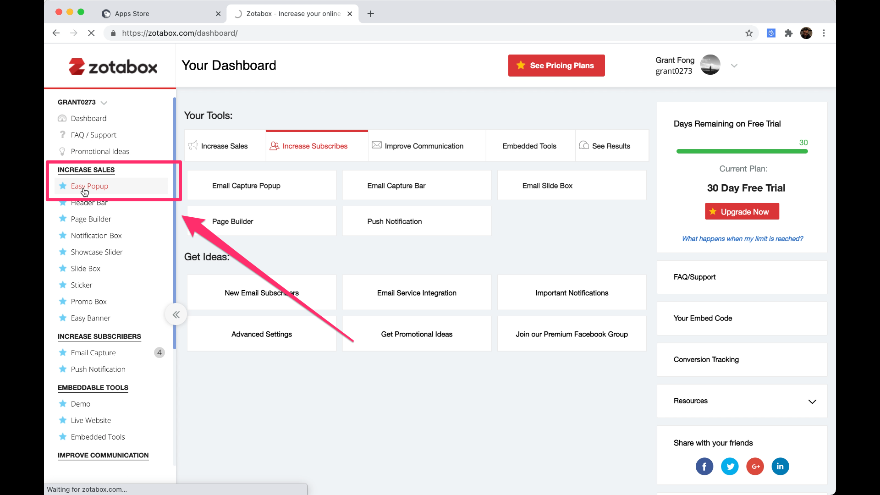Open Email Capture in sidebar
Screen dimensions: 880x495
tap(93, 352)
